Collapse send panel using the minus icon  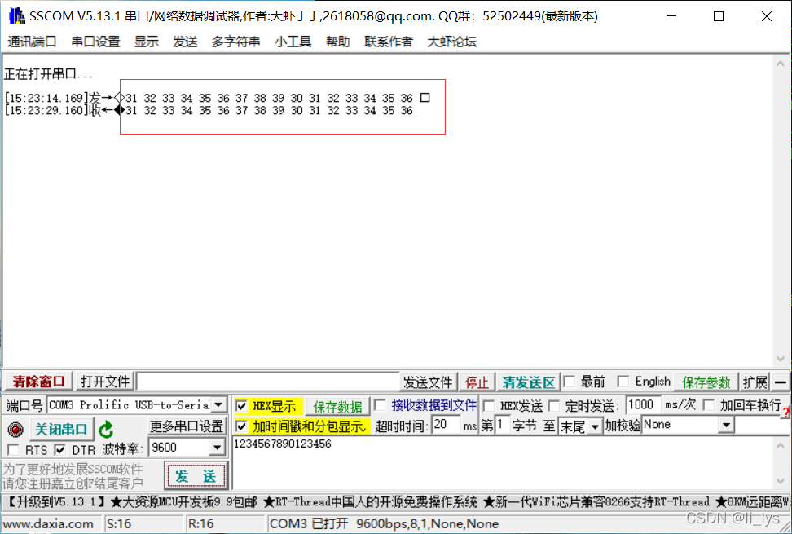click(x=781, y=382)
